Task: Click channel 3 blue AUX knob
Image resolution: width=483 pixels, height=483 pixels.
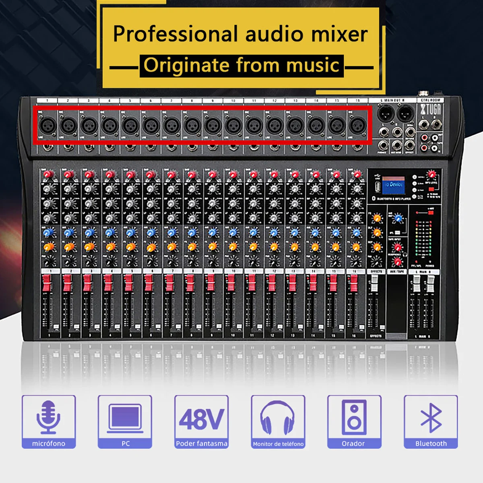Action: [x=89, y=233]
